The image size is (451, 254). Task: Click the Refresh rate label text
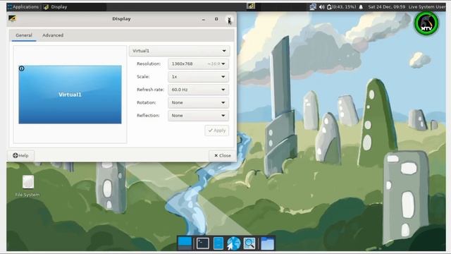(x=150, y=90)
